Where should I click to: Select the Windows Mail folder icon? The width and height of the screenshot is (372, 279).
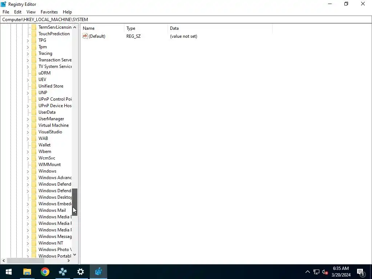click(x=34, y=210)
